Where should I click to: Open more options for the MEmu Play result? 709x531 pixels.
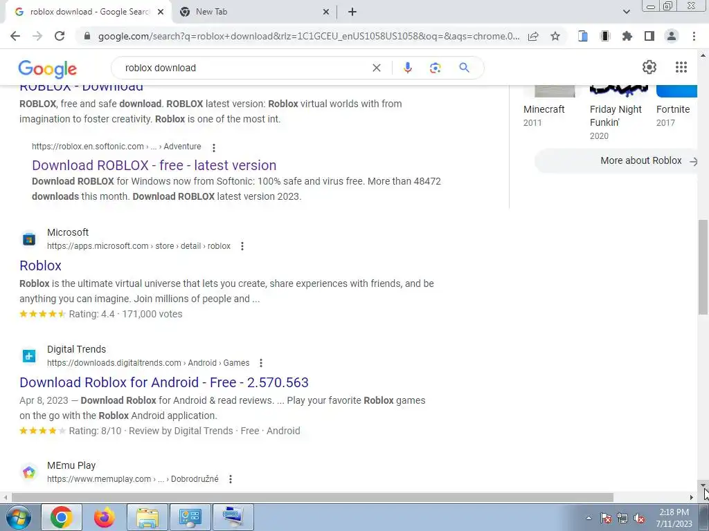click(x=231, y=479)
